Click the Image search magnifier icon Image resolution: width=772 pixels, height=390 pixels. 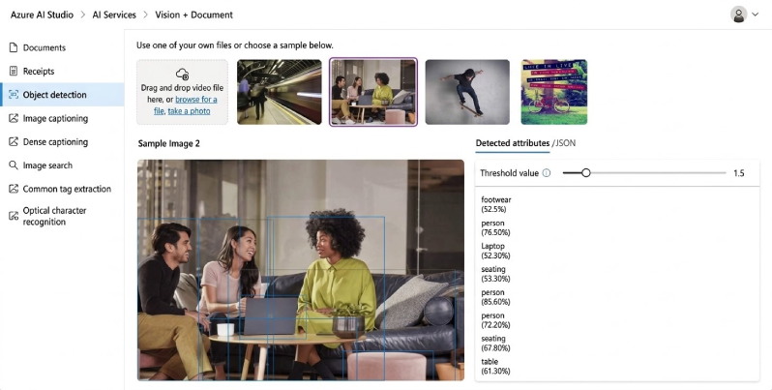pyautogui.click(x=14, y=165)
